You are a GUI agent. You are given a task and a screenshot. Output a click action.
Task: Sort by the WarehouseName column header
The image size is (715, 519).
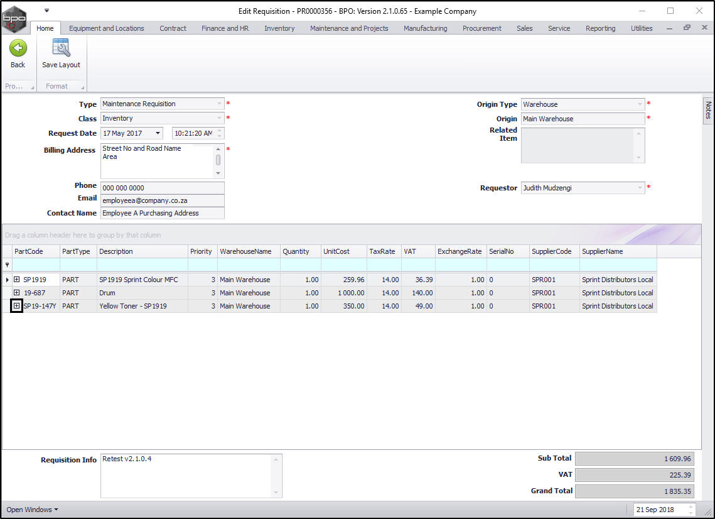point(249,251)
